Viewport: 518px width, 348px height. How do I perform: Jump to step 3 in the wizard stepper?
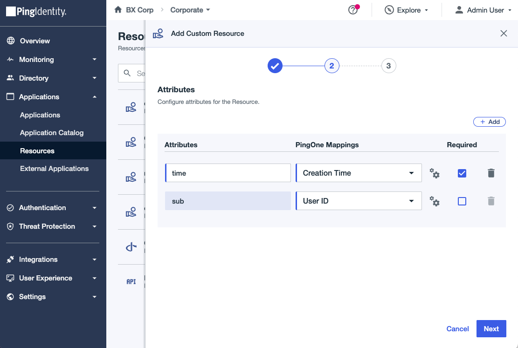click(x=389, y=66)
